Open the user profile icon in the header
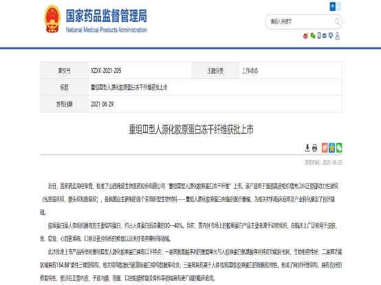This screenshot has width=381, height=285. [x=337, y=36]
